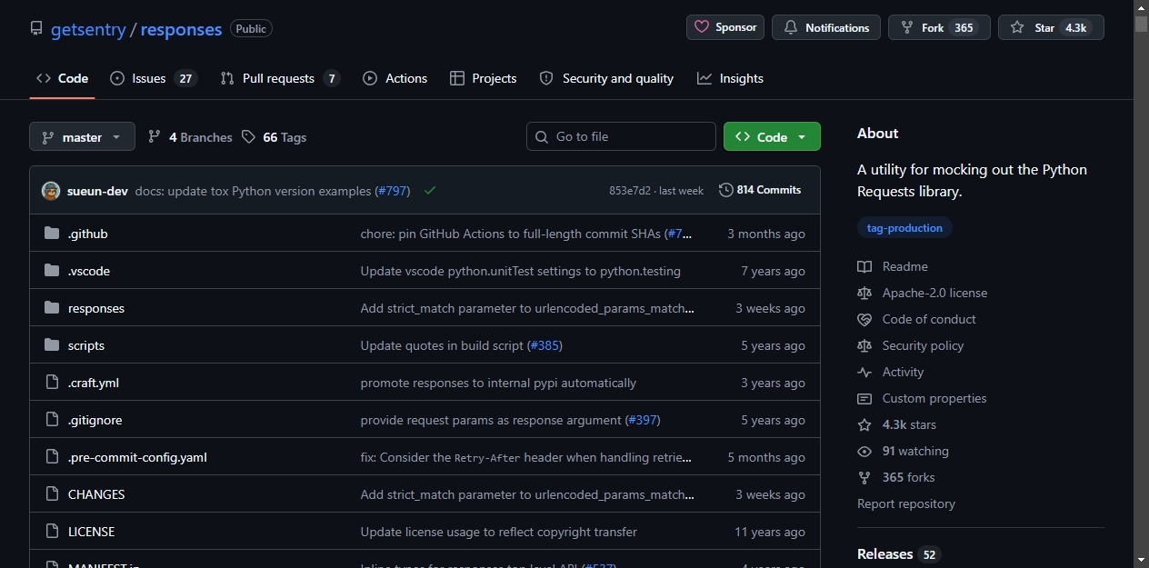Open the responses repository link
Viewport: 1149px width, 568px height.
click(x=182, y=29)
